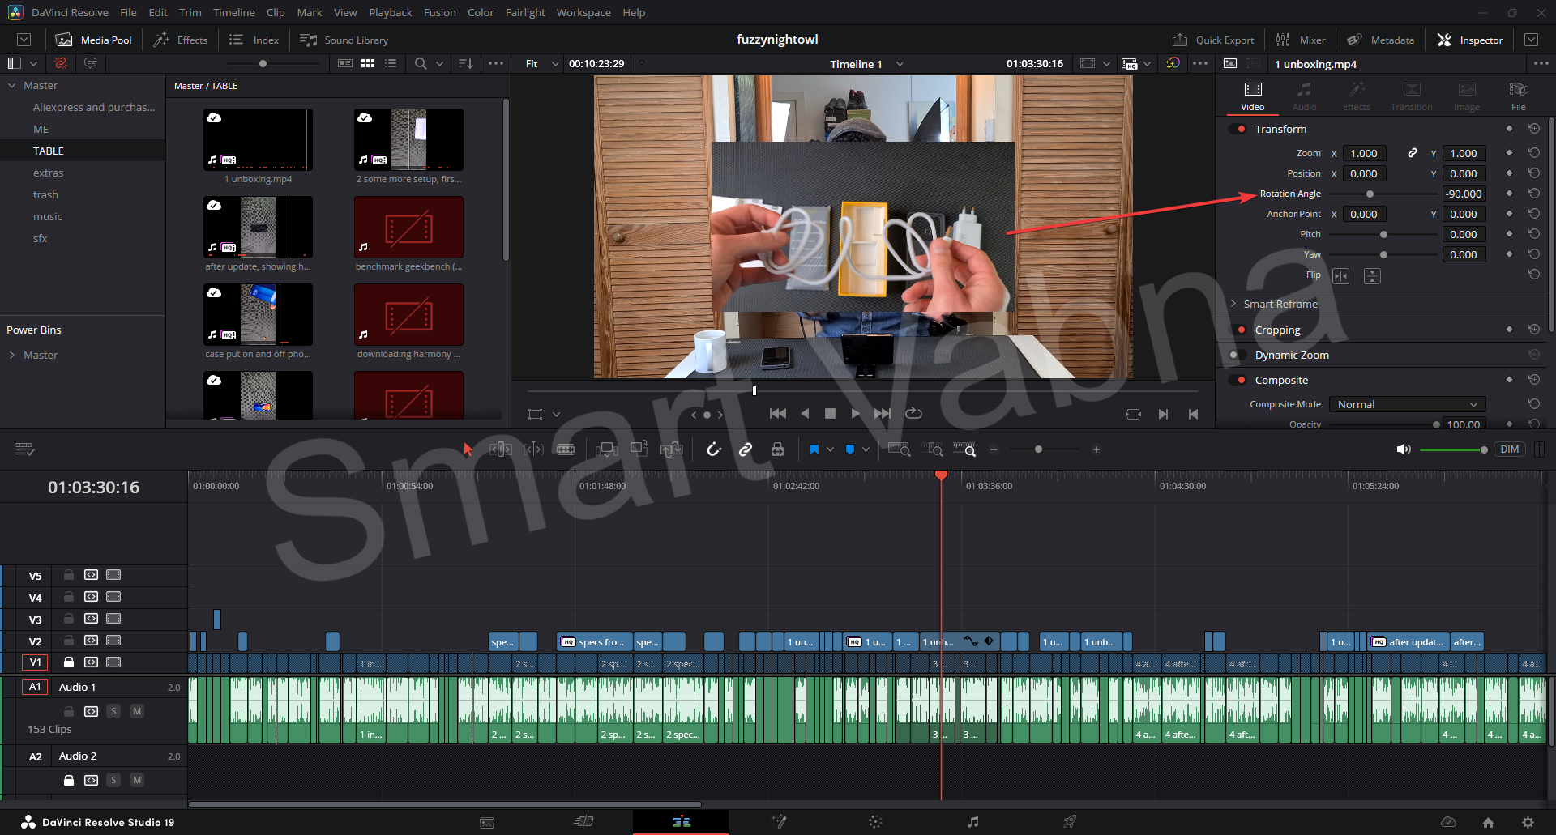Select the Blade Edit Mode tool
Viewport: 1556px width, 835px height.
[566, 449]
